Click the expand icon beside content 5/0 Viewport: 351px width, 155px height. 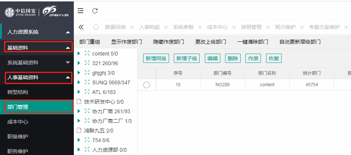click(x=87, y=54)
